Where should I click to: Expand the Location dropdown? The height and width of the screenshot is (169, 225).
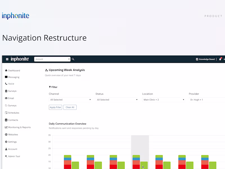164,100
